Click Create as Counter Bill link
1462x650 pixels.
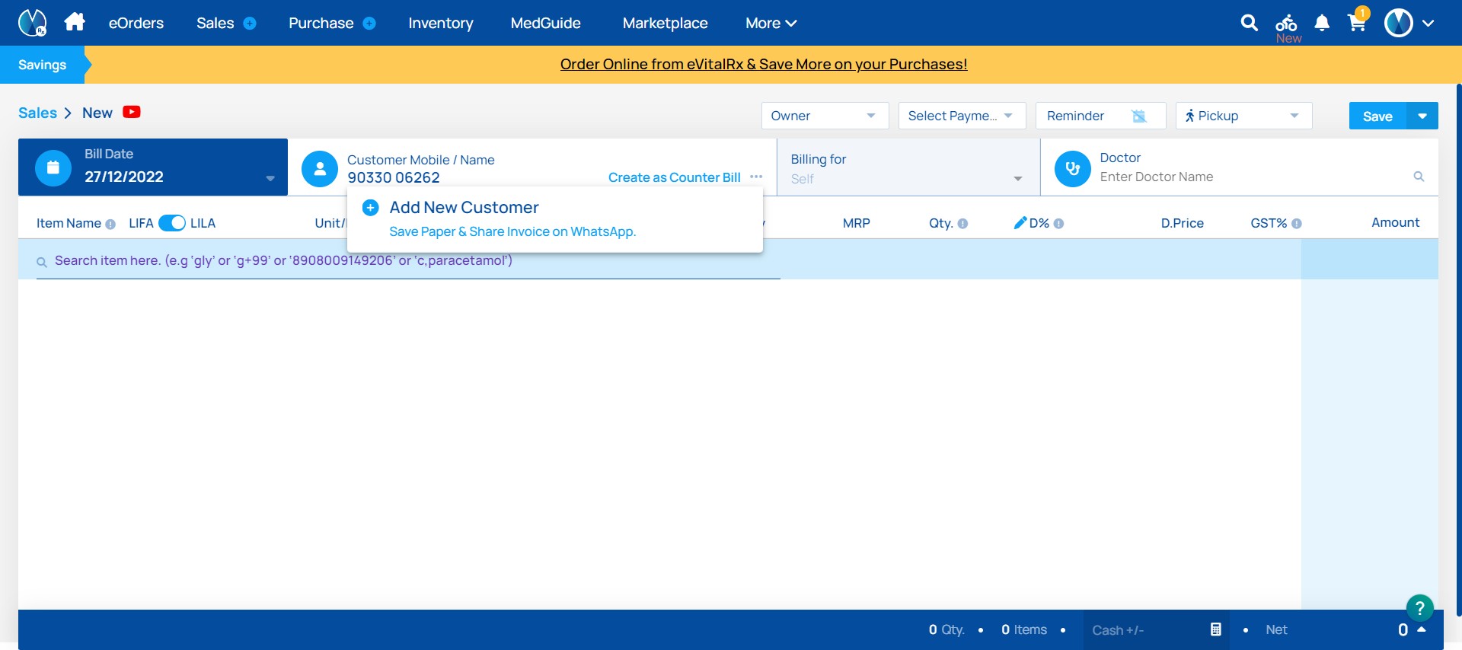(675, 177)
